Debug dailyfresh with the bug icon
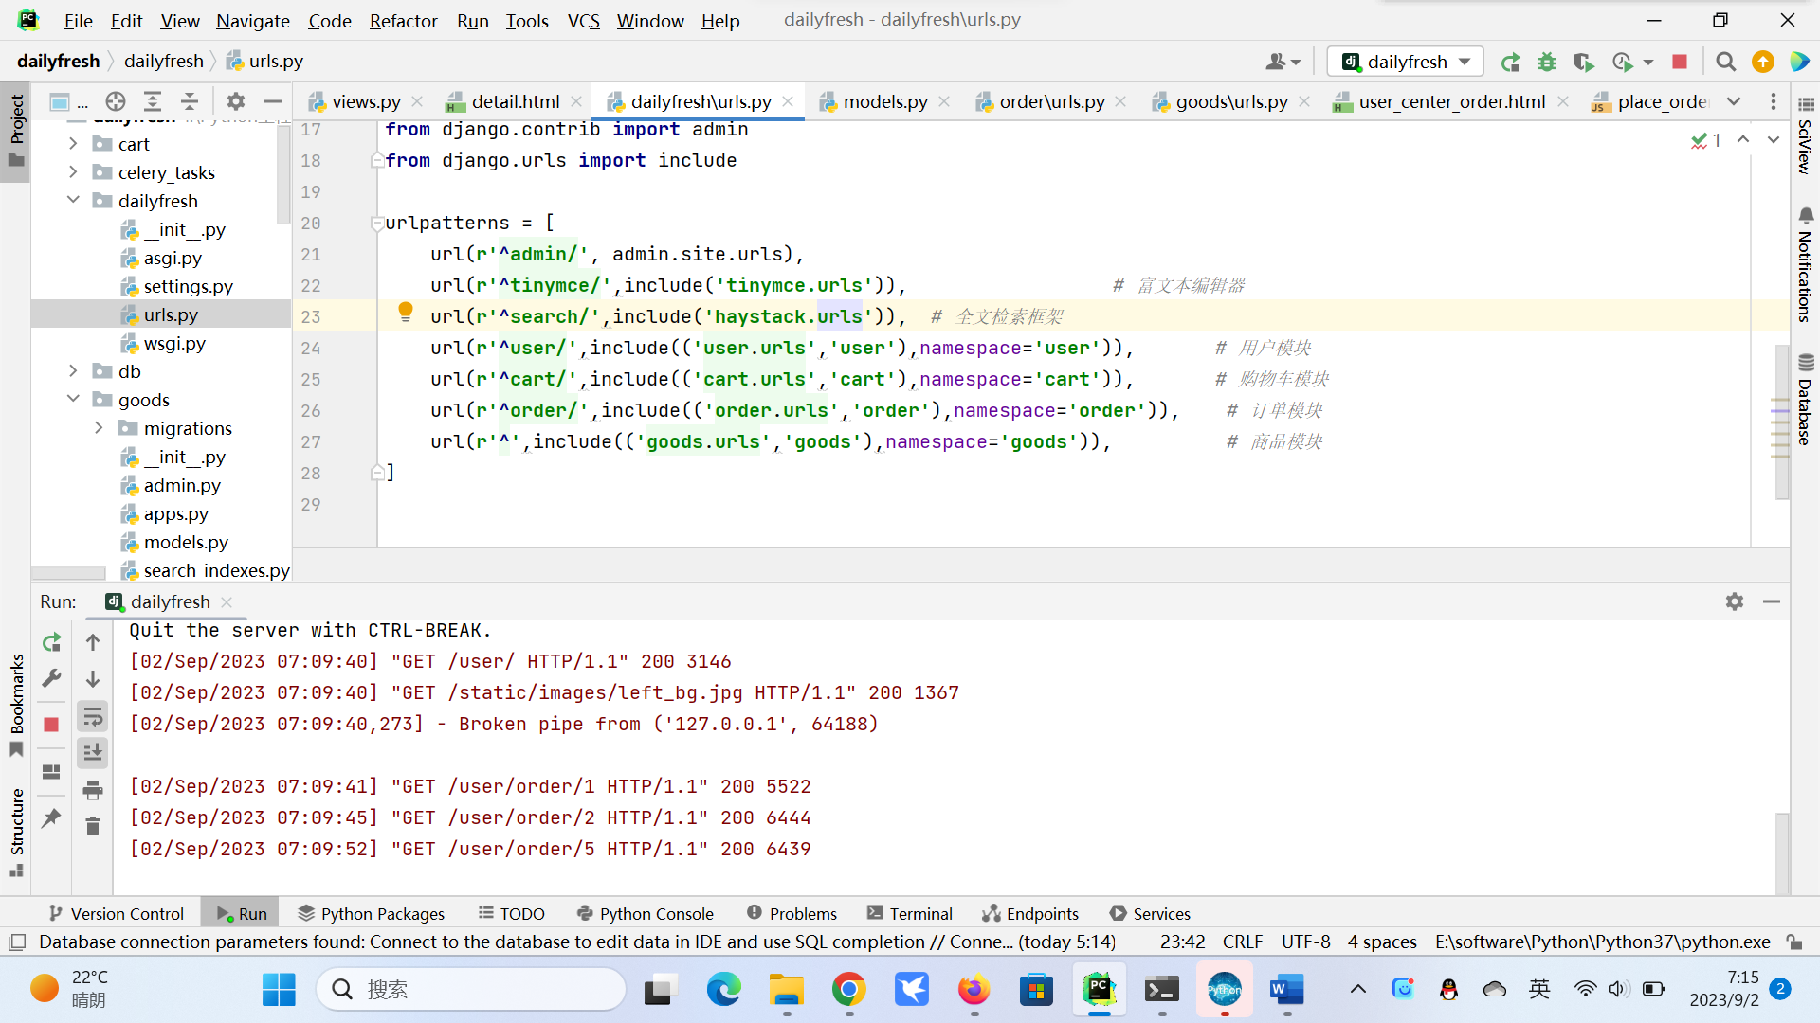This screenshot has width=1820, height=1023. pos(1547,63)
